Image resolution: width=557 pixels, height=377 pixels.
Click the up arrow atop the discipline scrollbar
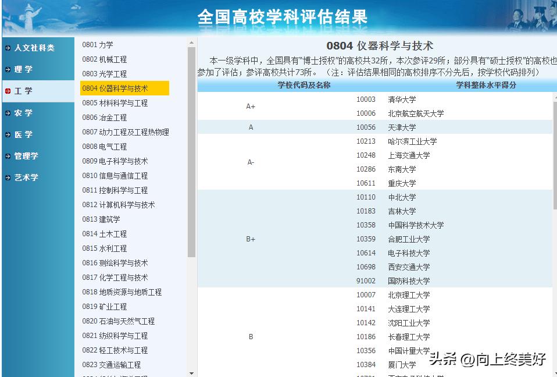tap(191, 41)
